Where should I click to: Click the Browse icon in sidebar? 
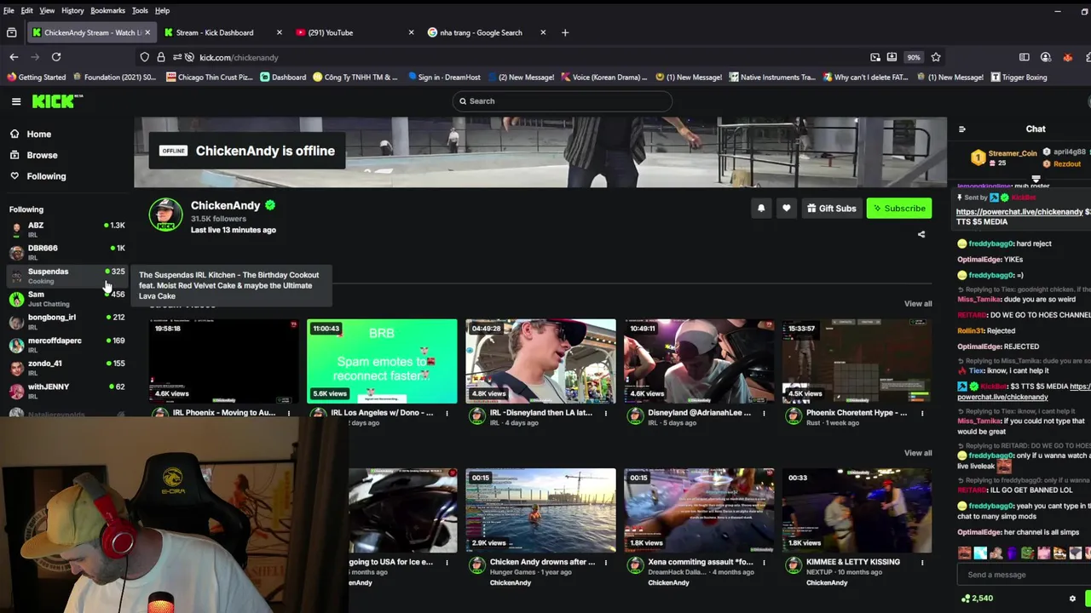14,155
